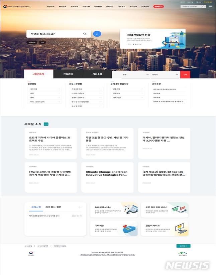The image size is (216, 275).
Task: Open 'Climate Change and Green Innovative Strategies' card
Action: pyautogui.click(x=107, y=177)
